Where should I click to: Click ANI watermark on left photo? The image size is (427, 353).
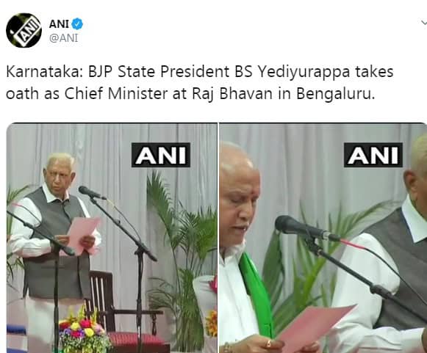(161, 155)
